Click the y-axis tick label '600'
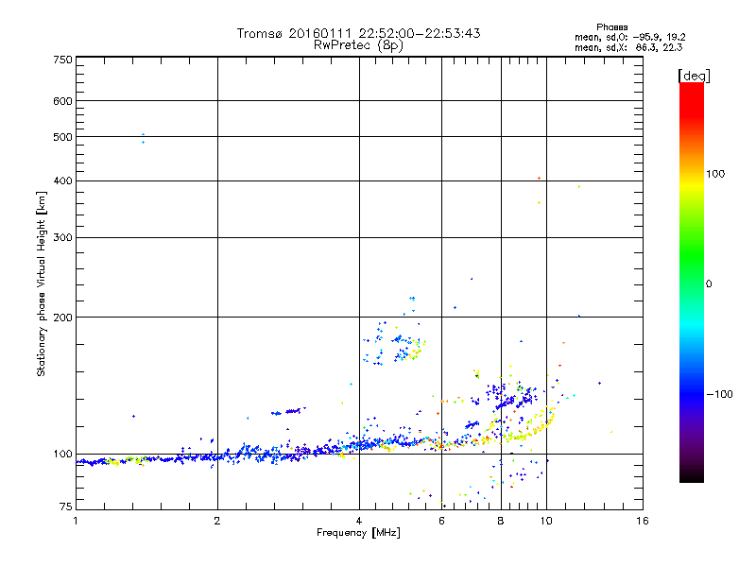756x567 pixels. click(x=63, y=101)
